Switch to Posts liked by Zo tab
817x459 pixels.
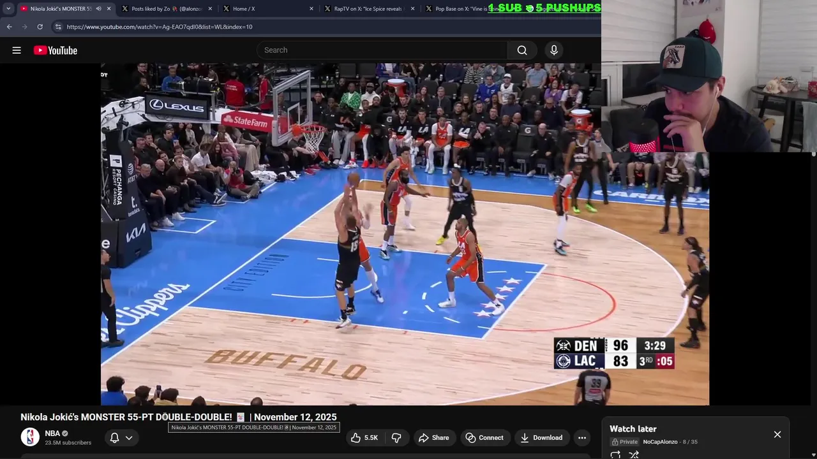pyautogui.click(x=166, y=9)
